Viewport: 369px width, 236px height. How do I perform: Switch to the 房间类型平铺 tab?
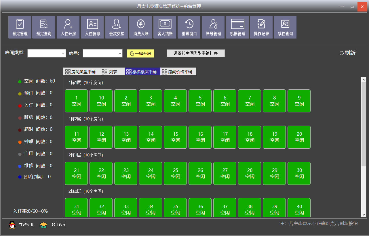(80, 72)
